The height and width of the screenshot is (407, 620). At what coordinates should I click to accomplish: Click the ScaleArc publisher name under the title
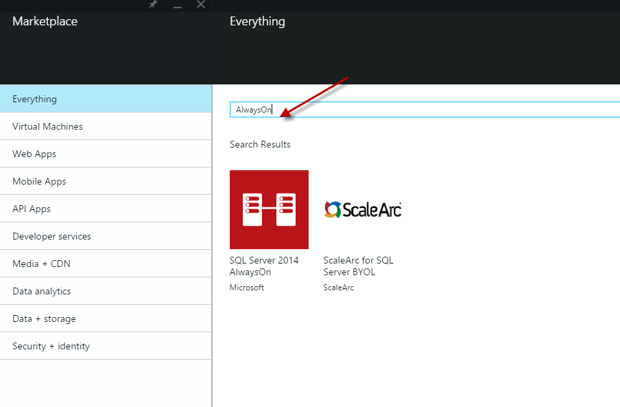[x=339, y=288]
